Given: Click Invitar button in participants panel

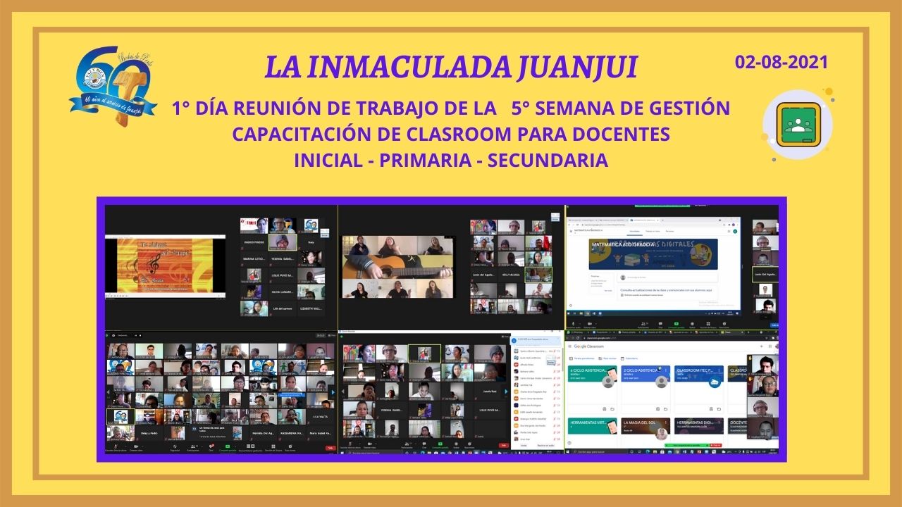Looking at the screenshot, I should [x=524, y=445].
